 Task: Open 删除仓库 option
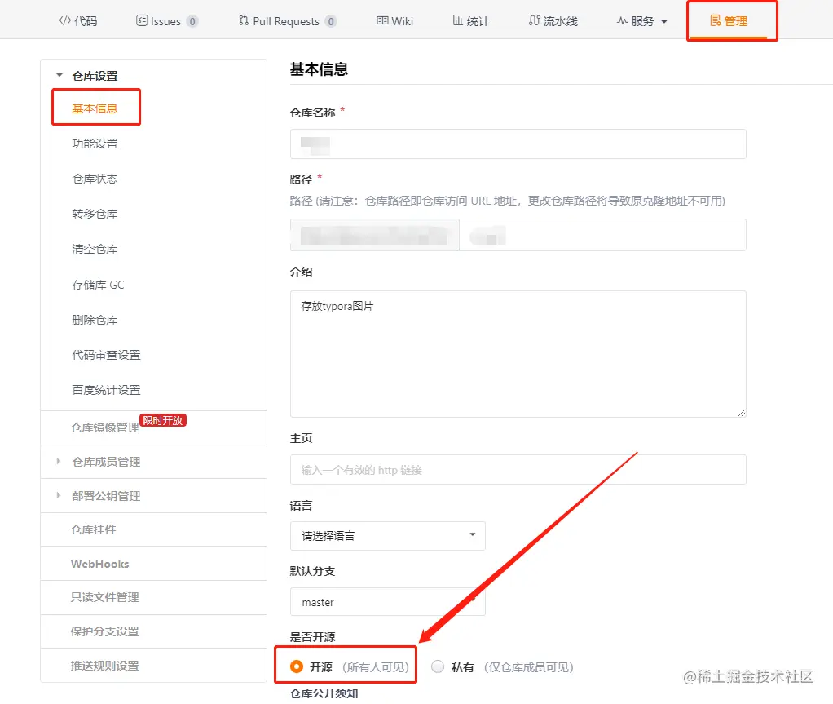95,320
